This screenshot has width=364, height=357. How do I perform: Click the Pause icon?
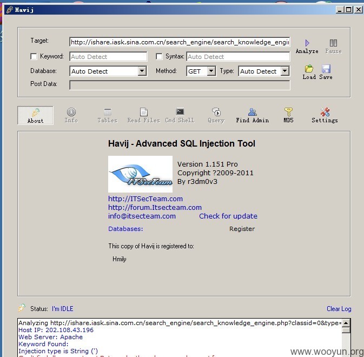[x=333, y=46]
